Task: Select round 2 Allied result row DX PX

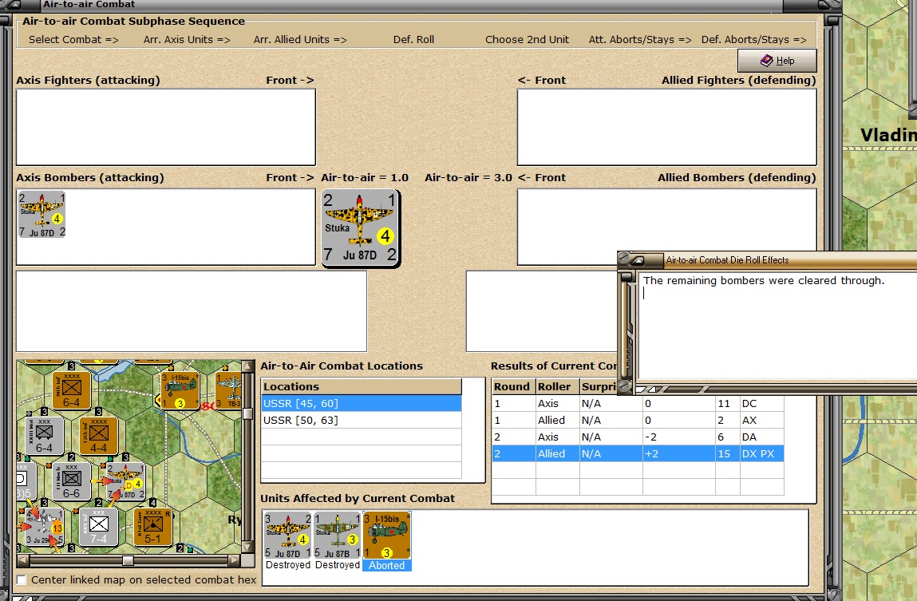Action: 638,453
